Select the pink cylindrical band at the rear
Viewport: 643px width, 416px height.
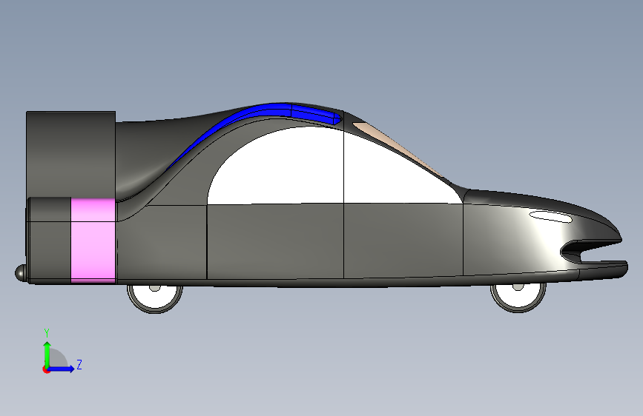tap(93, 240)
